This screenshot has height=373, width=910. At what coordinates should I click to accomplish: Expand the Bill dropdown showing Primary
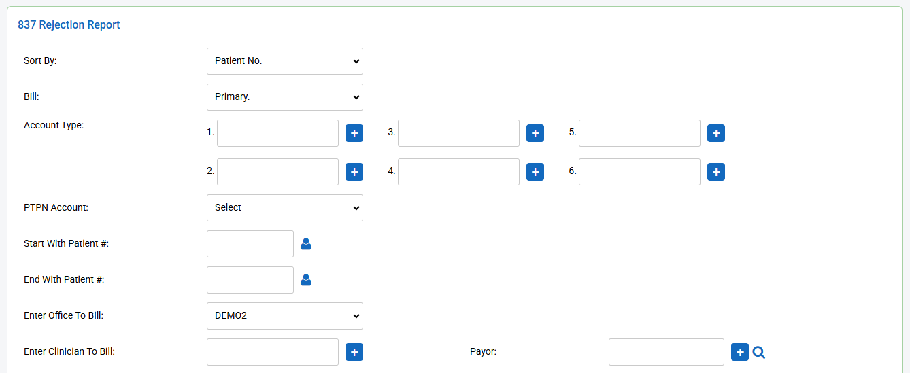pos(284,97)
